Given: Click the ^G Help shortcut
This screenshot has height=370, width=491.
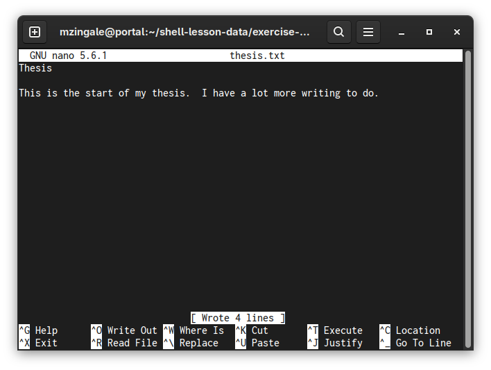Looking at the screenshot, I should coord(39,330).
